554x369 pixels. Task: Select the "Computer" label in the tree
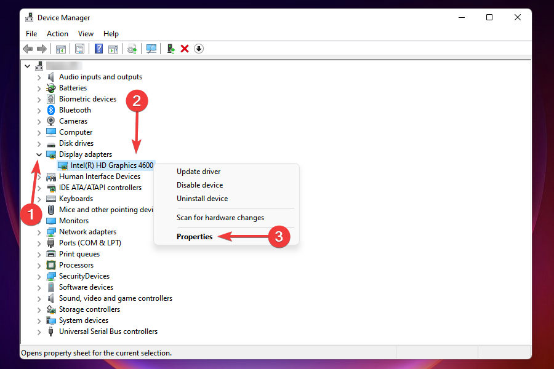(x=76, y=132)
